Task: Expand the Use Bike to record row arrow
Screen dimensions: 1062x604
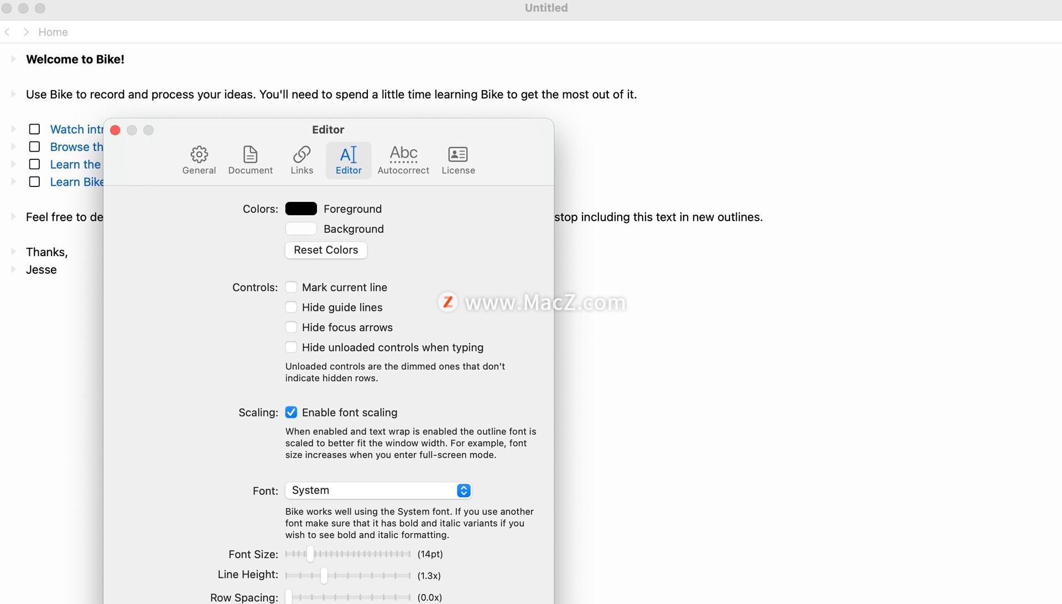Action: coord(13,93)
